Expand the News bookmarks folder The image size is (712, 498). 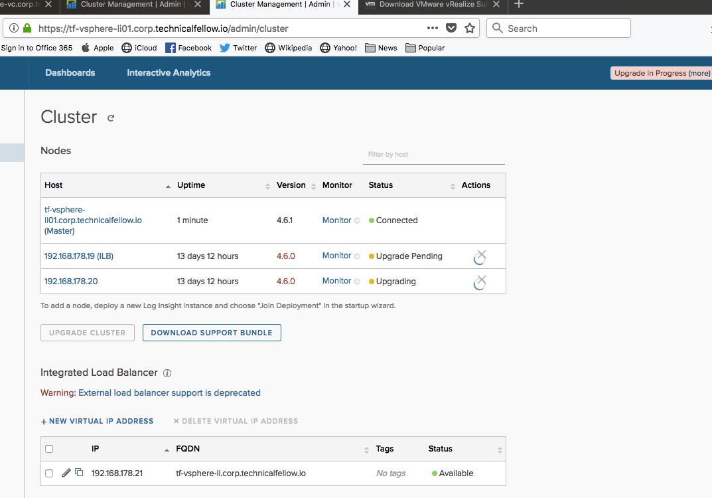click(381, 48)
